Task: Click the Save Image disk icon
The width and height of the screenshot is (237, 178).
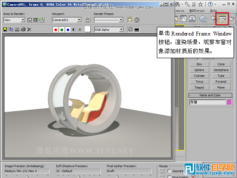Action: (5, 30)
